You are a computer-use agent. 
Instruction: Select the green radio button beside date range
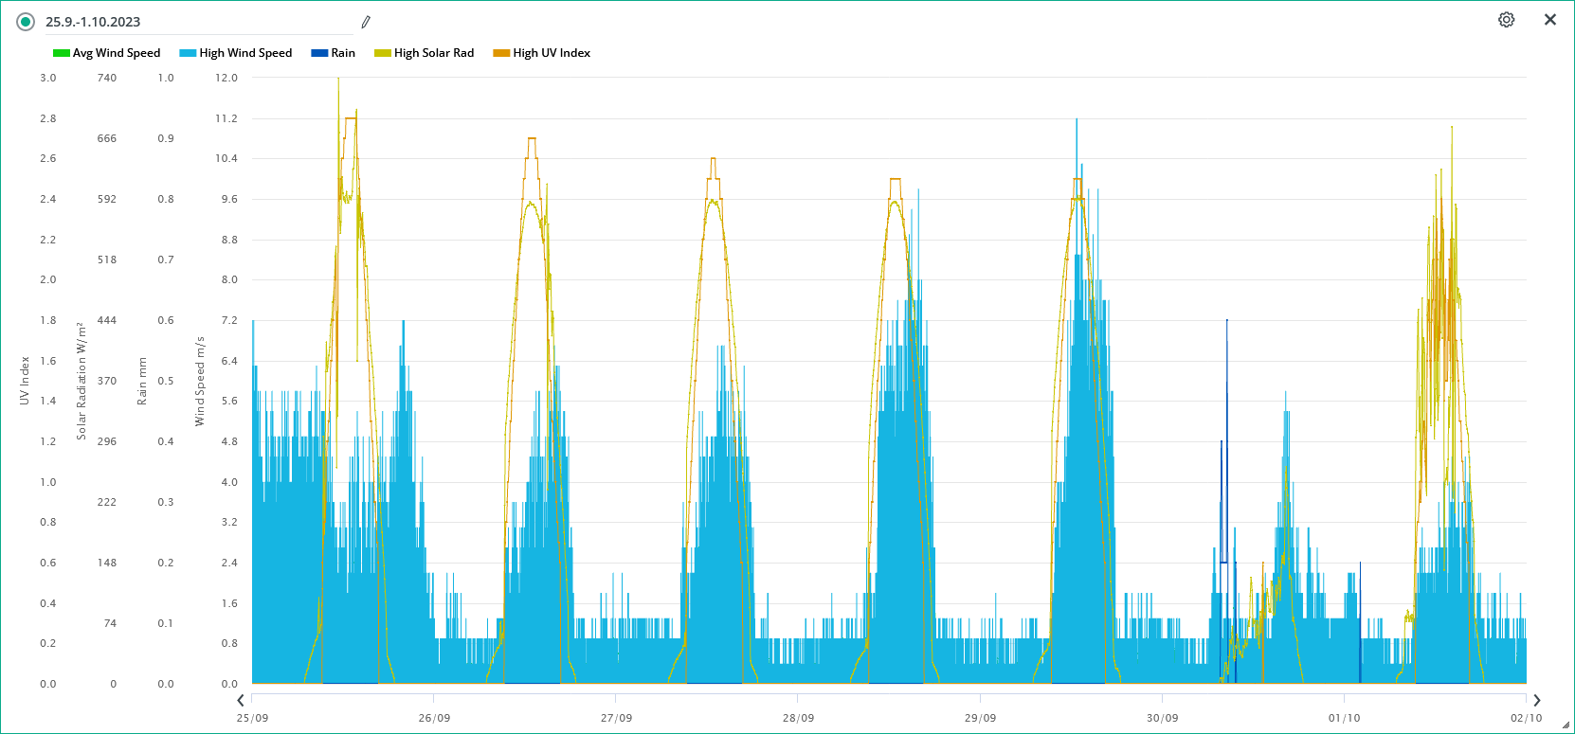point(26,22)
